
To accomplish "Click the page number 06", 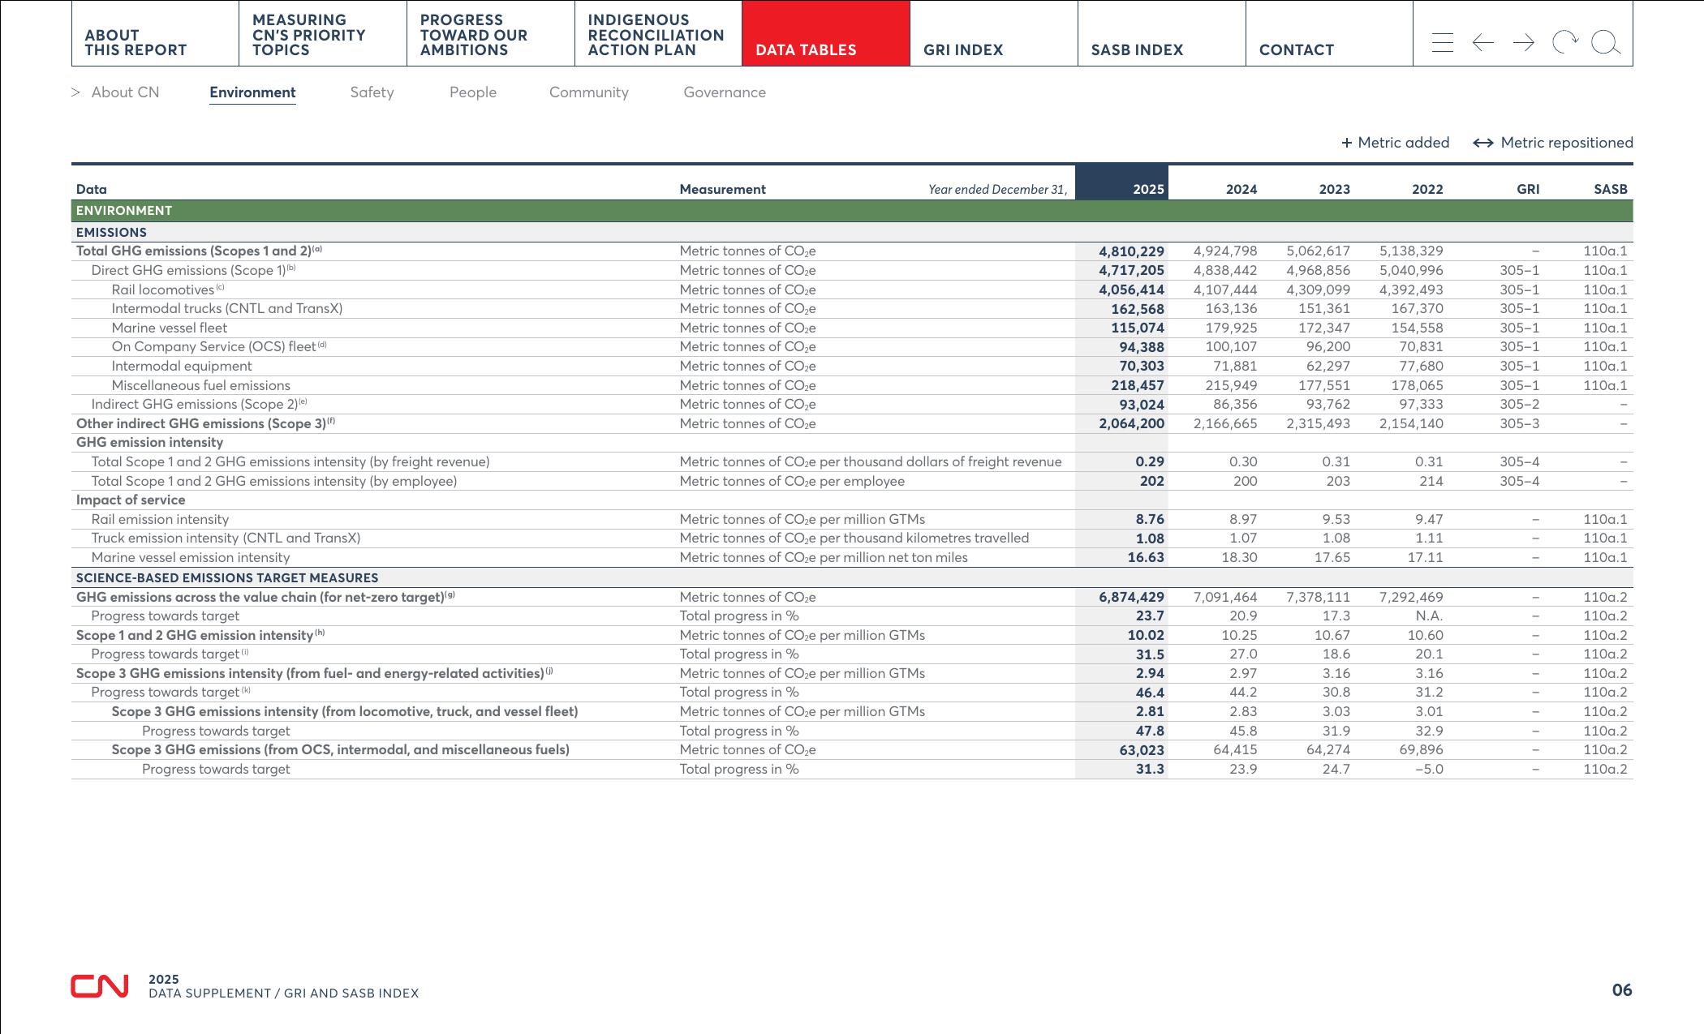I will pos(1622,990).
